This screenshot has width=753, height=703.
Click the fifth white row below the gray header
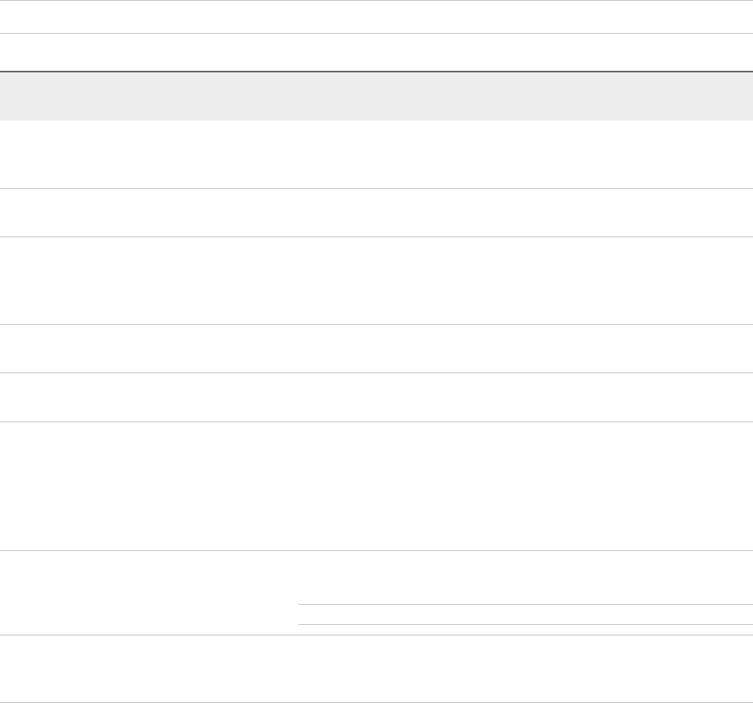point(376,397)
